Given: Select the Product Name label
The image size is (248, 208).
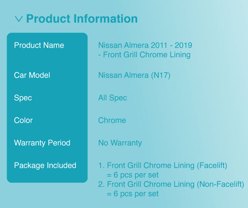Looking at the screenshot, I should 39,45.
